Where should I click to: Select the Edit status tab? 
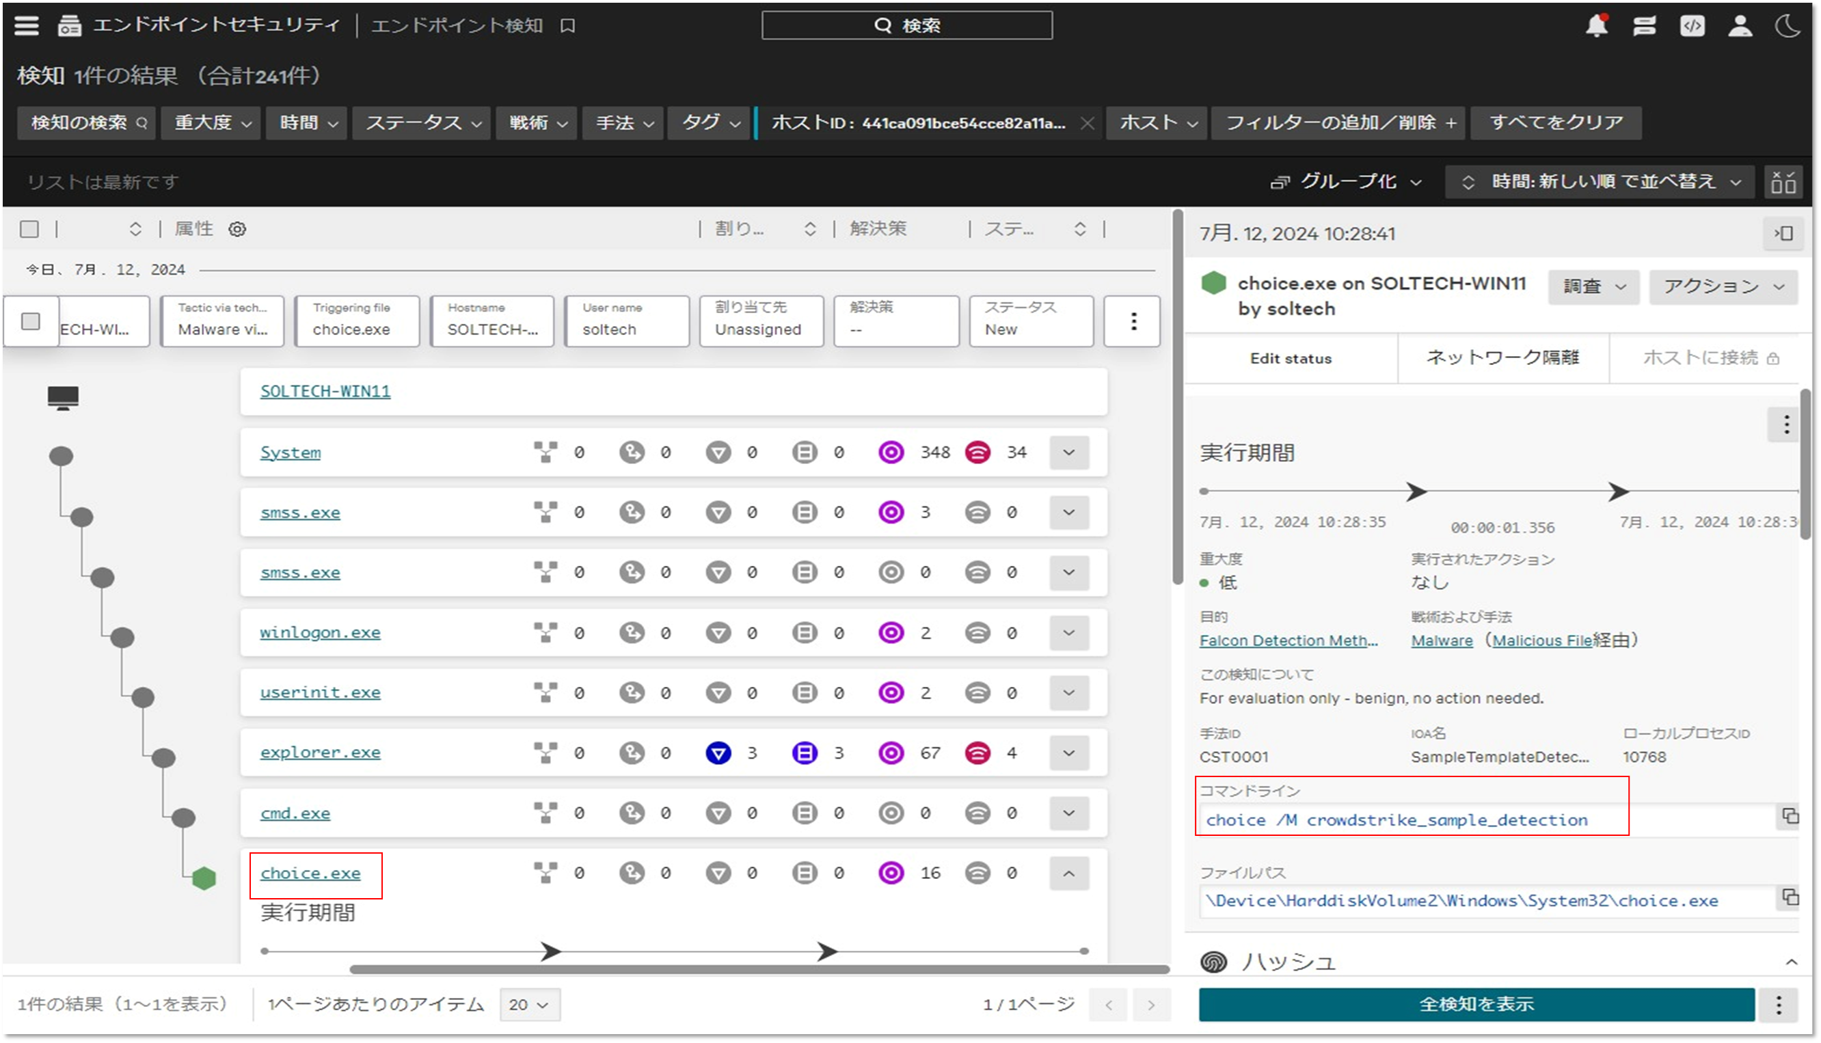[1290, 358]
